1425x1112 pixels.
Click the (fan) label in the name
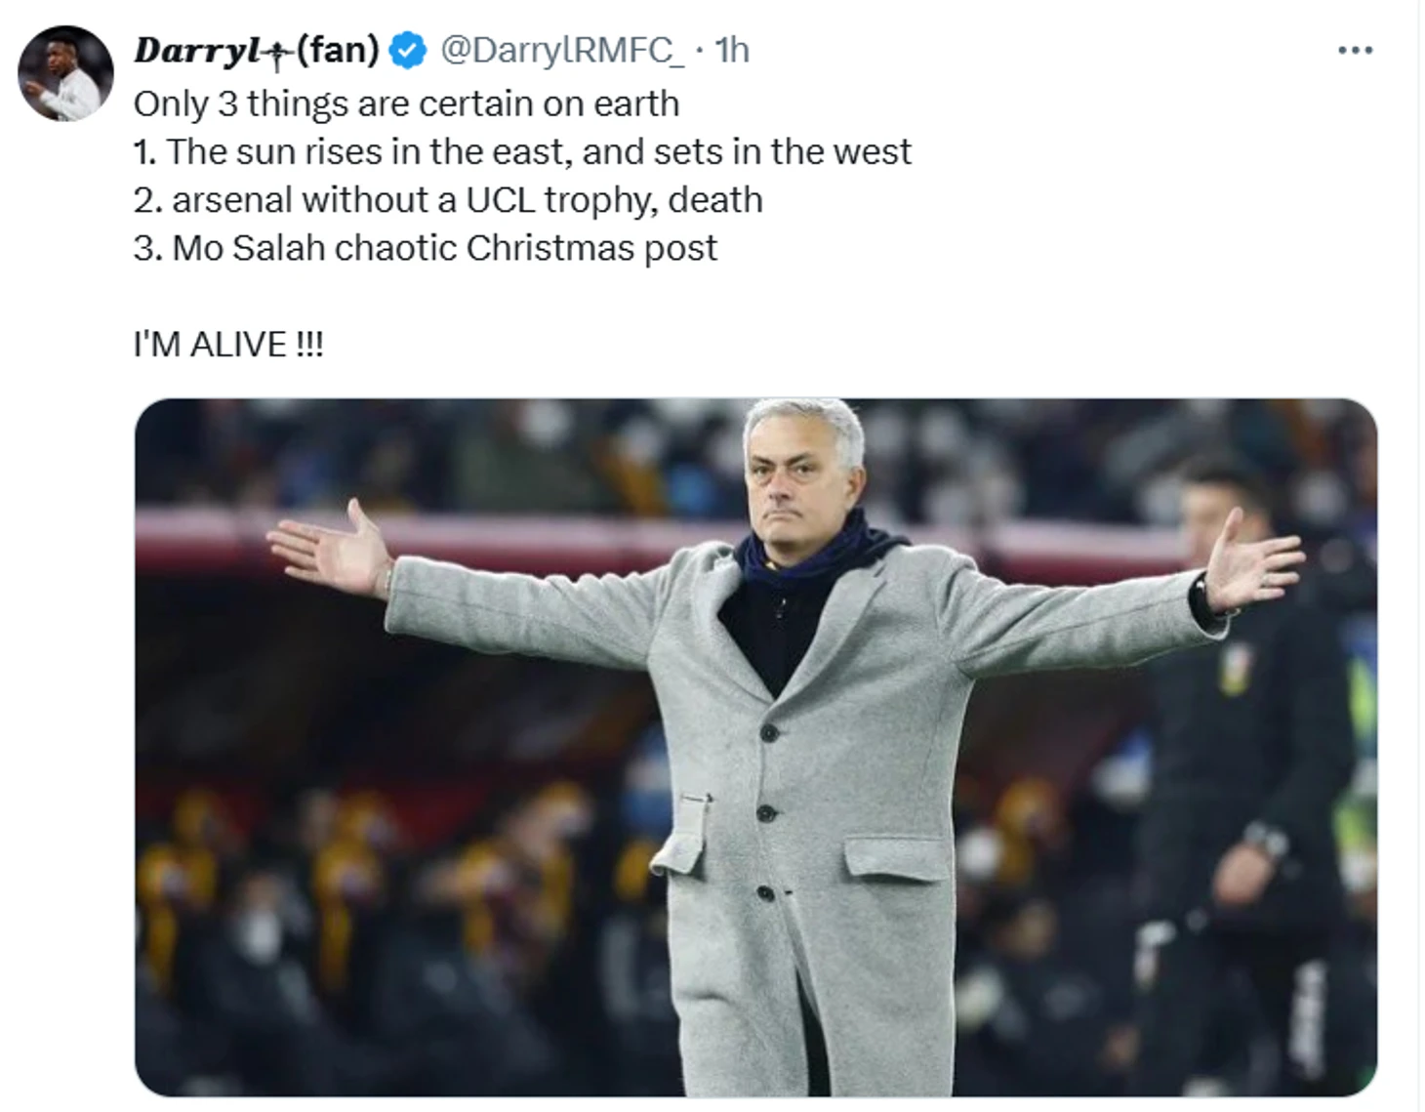pyautogui.click(x=337, y=50)
